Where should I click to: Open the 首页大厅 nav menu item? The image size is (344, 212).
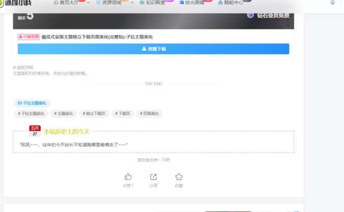click(x=69, y=3)
